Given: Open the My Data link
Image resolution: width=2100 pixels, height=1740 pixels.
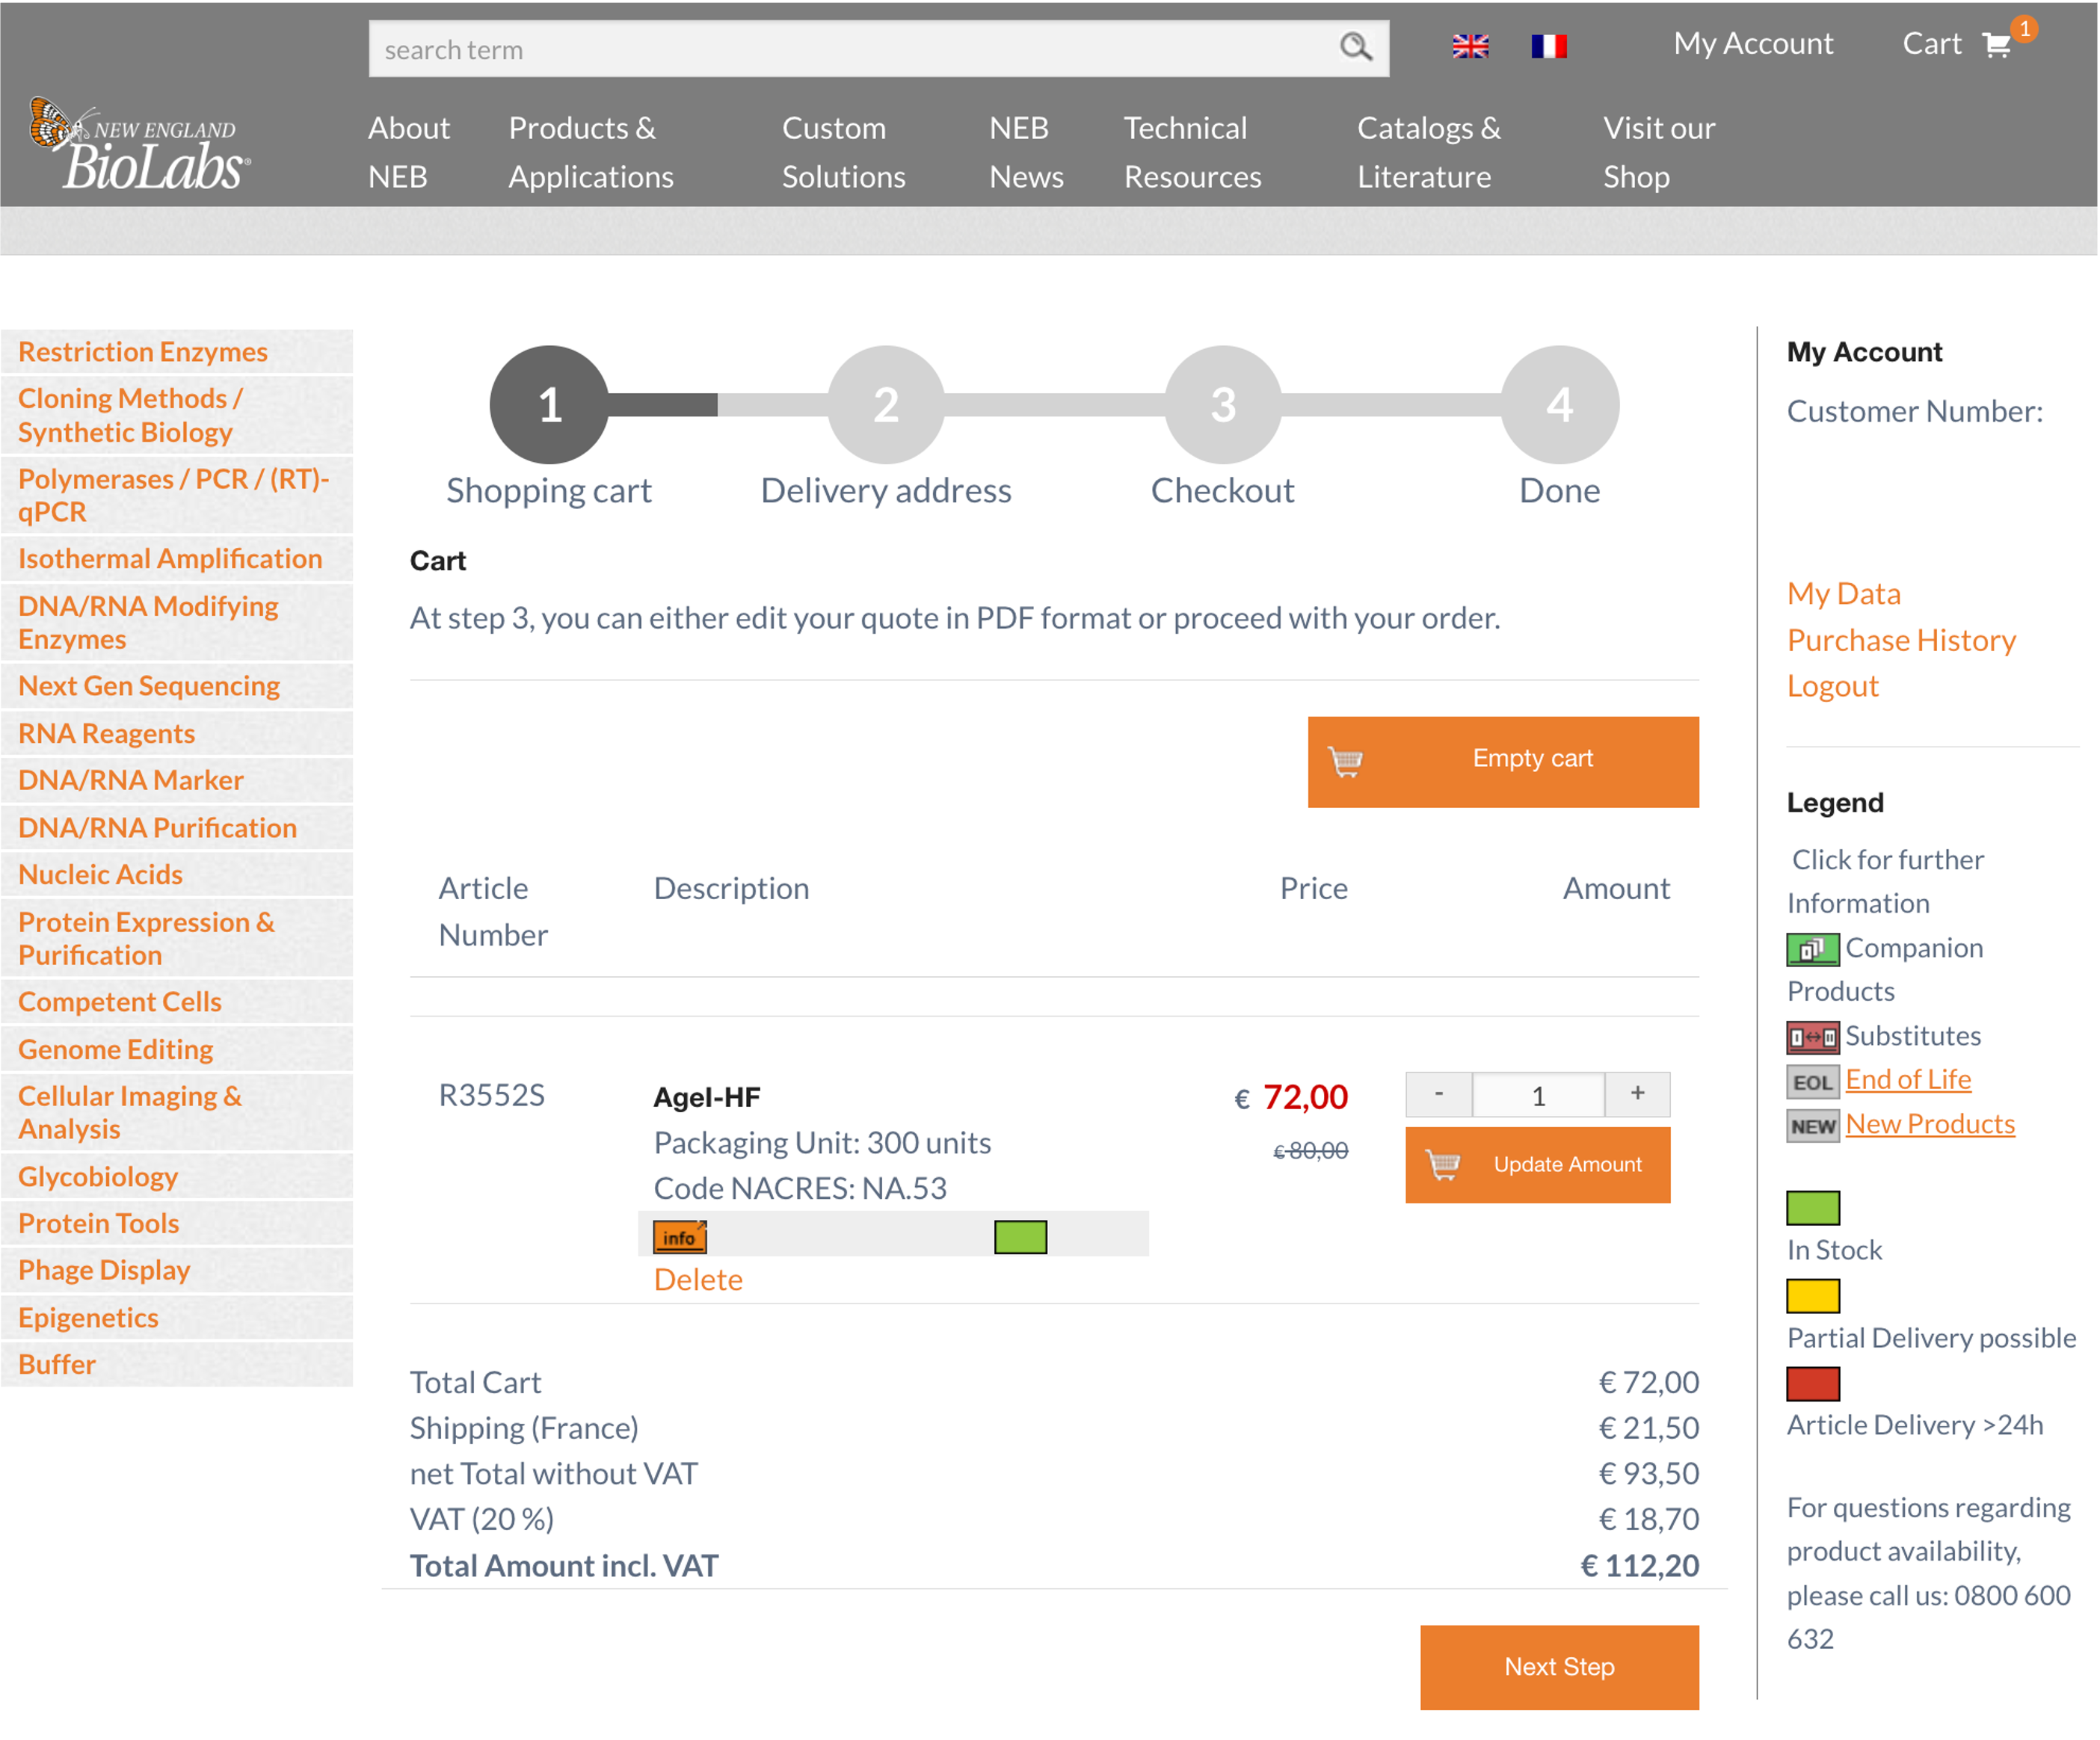Looking at the screenshot, I should pyautogui.click(x=1843, y=594).
